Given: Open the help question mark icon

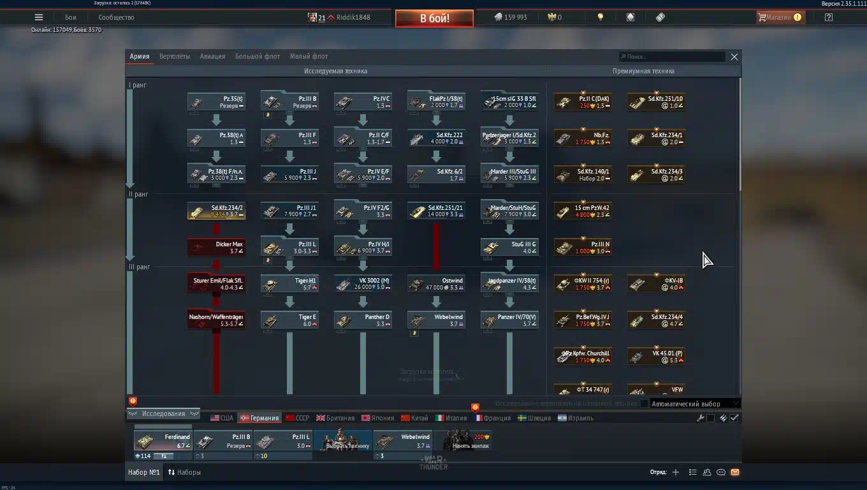Looking at the screenshot, I should 828,17.
